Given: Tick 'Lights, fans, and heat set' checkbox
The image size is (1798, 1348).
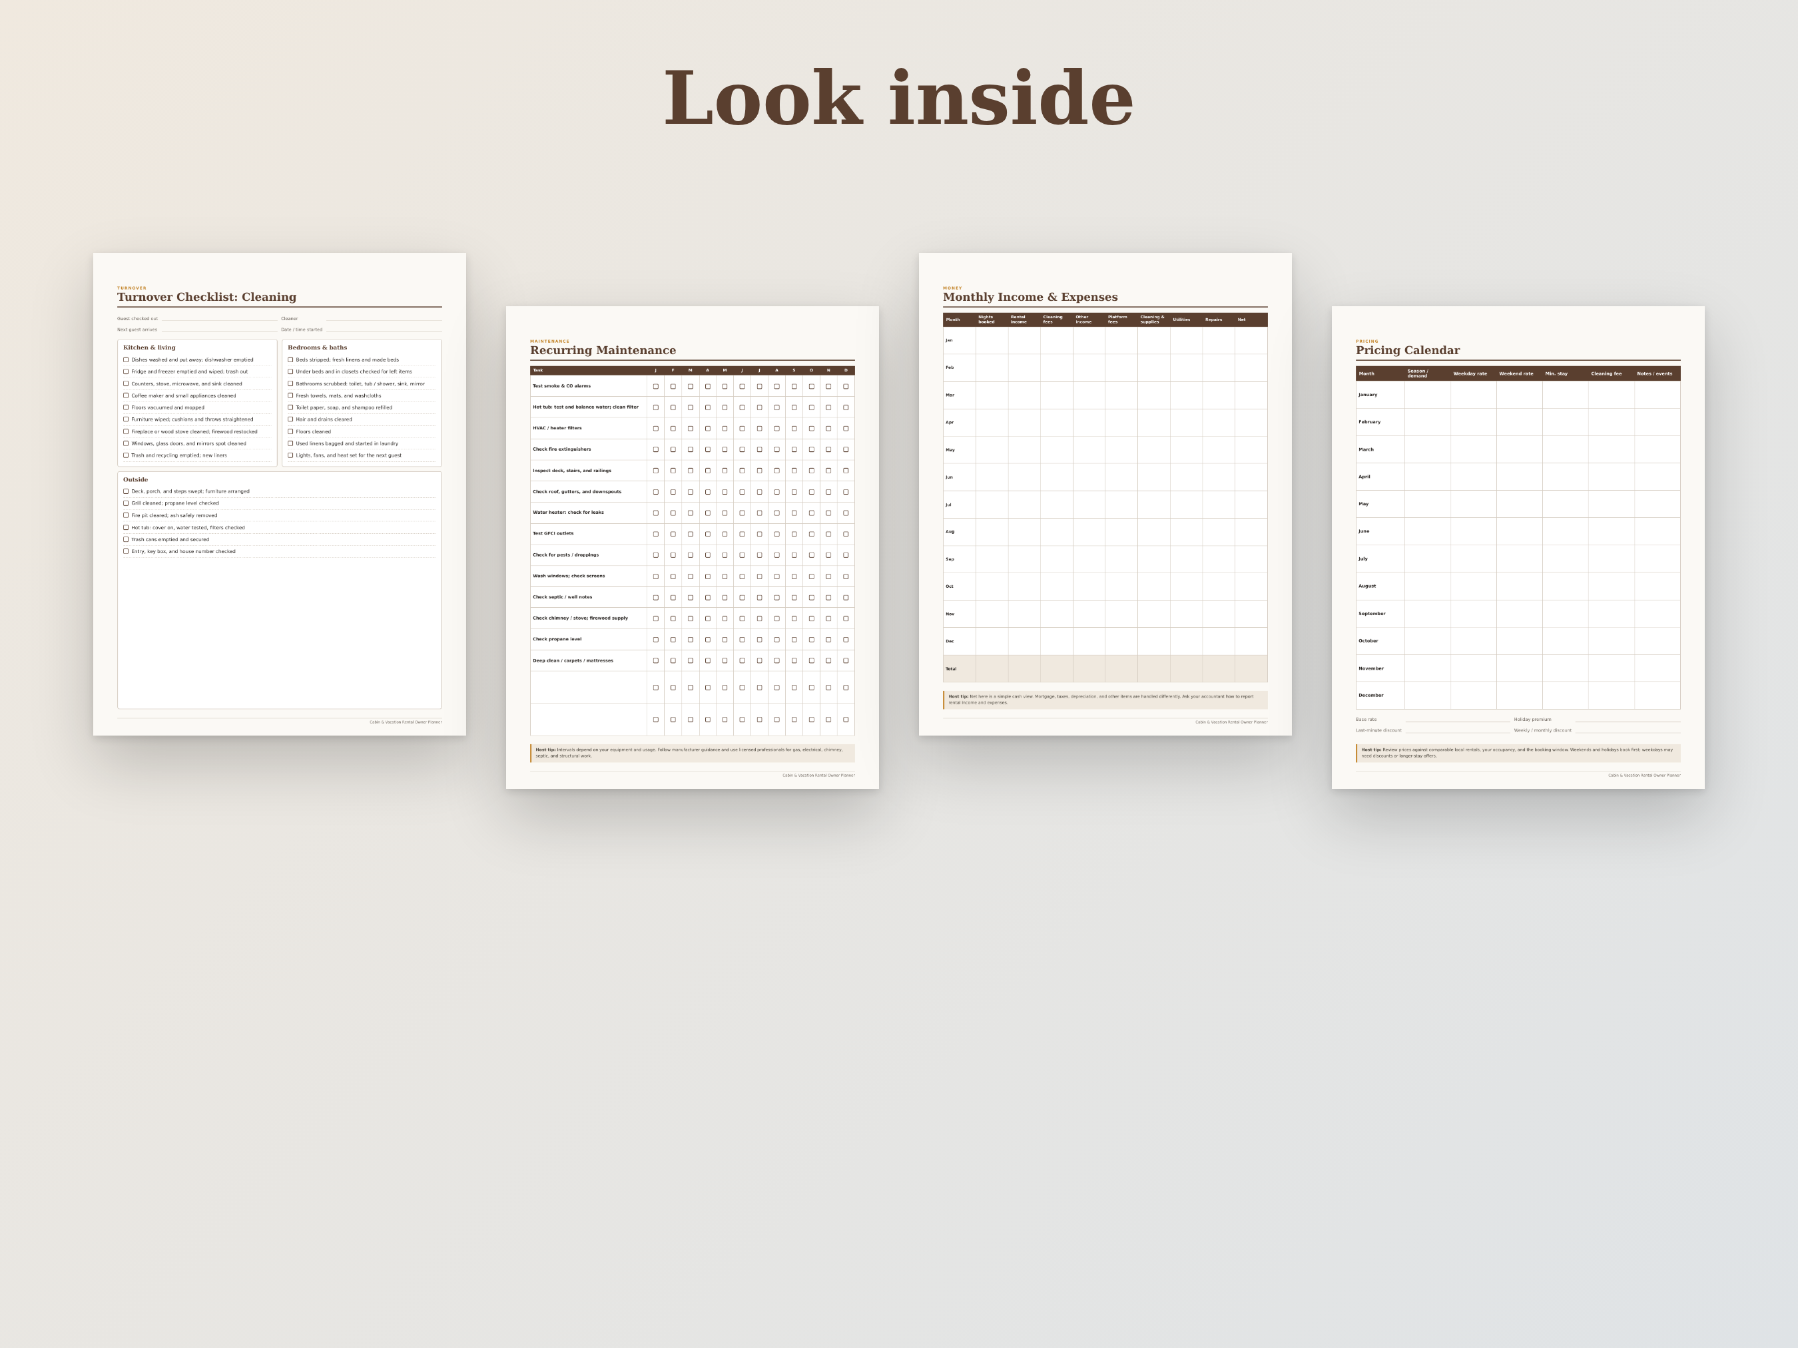Looking at the screenshot, I should [x=290, y=456].
